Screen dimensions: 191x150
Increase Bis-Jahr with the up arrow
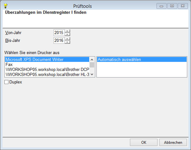(68, 39)
